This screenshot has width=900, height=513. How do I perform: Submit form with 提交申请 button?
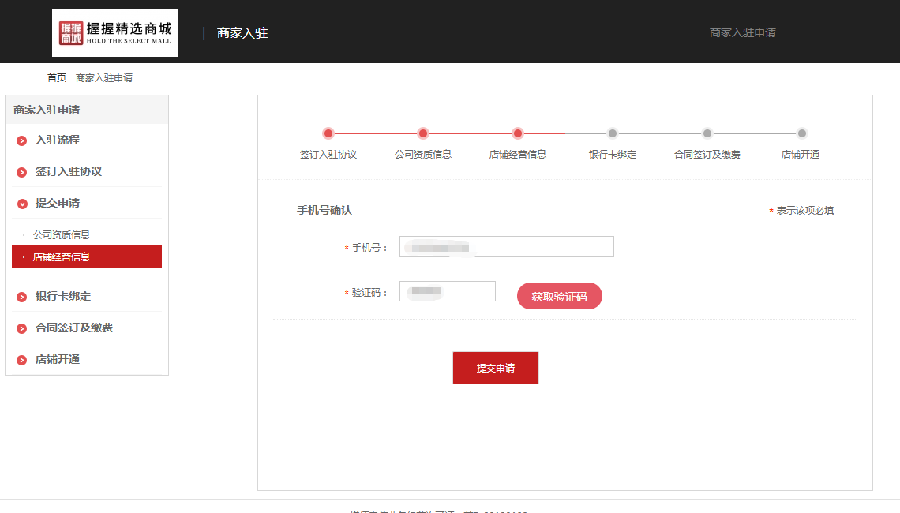(x=495, y=368)
